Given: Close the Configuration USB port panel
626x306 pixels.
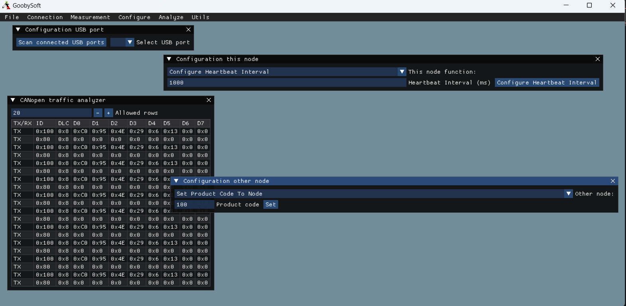Looking at the screenshot, I should point(188,29).
